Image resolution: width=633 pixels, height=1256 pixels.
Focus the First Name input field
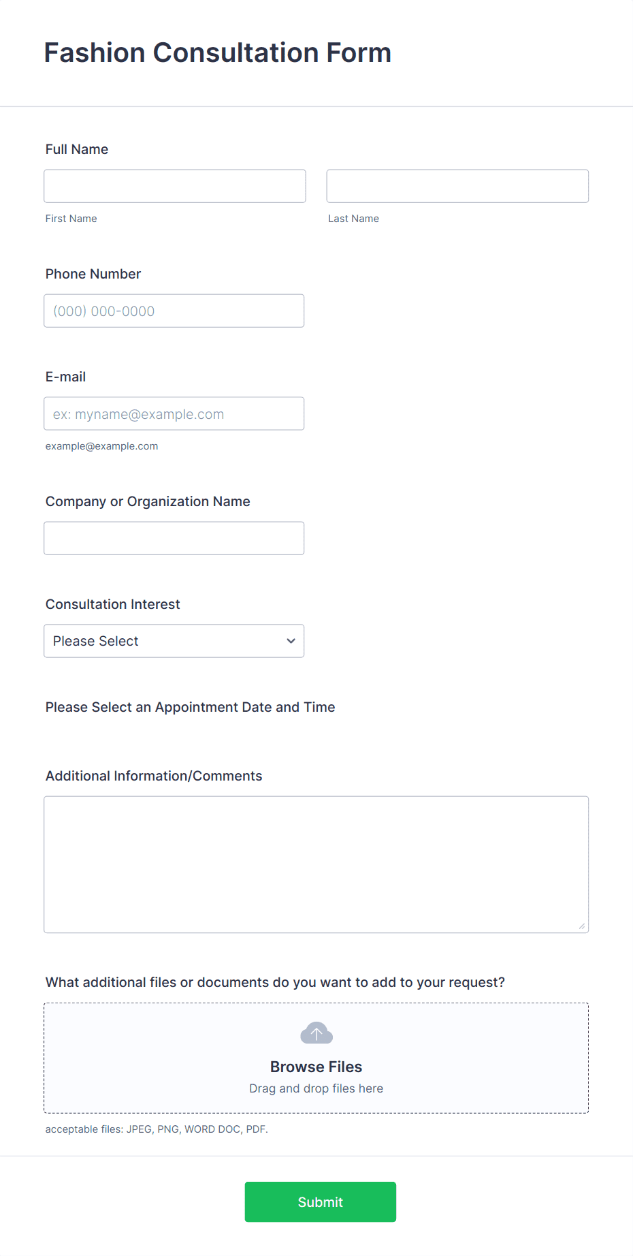[x=175, y=186]
